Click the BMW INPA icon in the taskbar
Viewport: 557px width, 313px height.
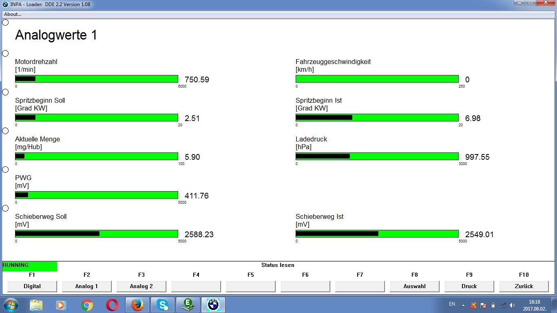[x=213, y=305]
